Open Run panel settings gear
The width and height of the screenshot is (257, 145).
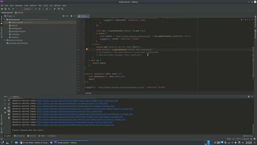pyautogui.click(x=249, y=97)
